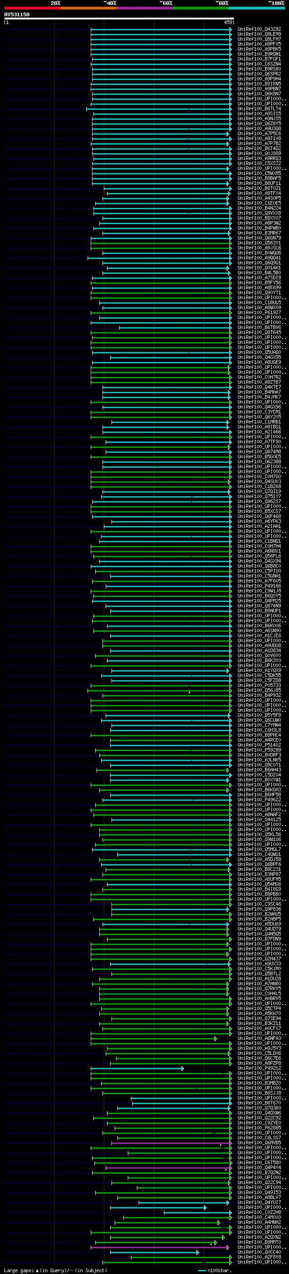Select hit UniRef100_Q7Q360
Screen dimensions: 289x1274
click(259, 1108)
